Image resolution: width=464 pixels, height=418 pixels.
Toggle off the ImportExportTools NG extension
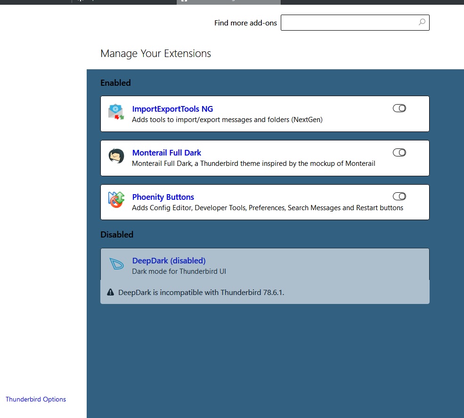pyautogui.click(x=399, y=108)
